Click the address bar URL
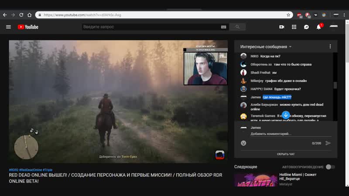This screenshot has width=349, height=196. pyautogui.click(x=82, y=15)
